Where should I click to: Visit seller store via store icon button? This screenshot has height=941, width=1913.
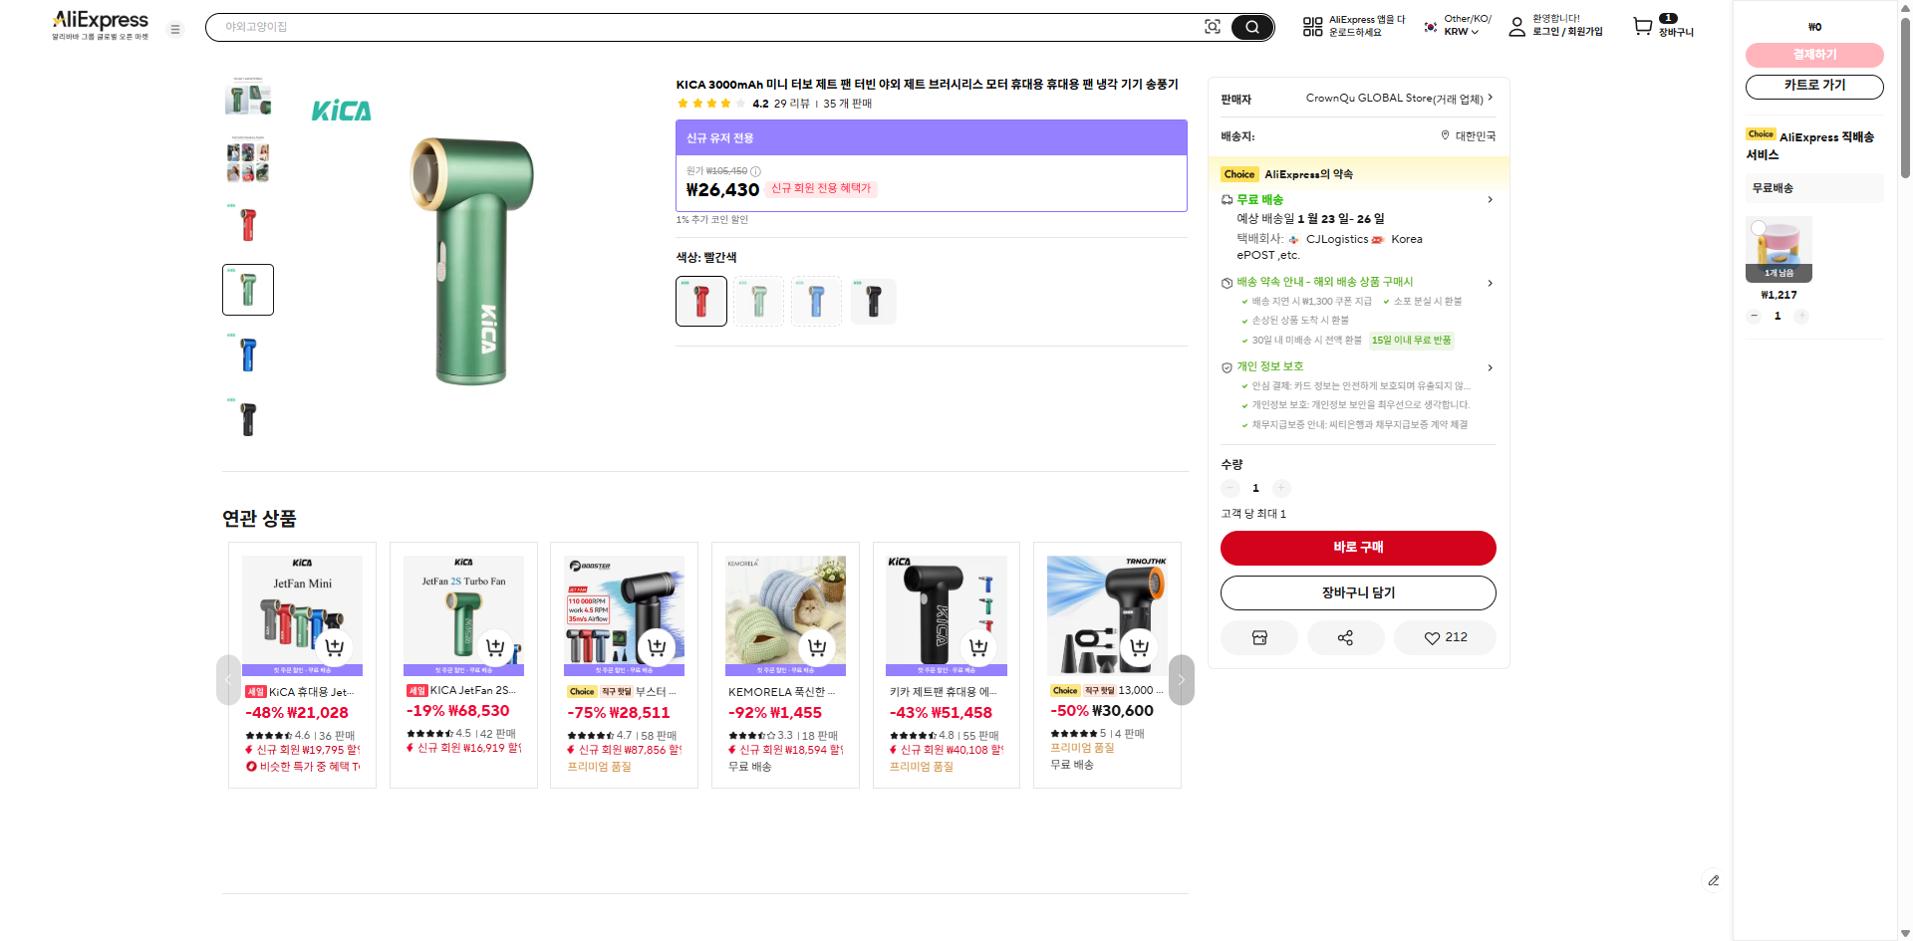(1259, 637)
